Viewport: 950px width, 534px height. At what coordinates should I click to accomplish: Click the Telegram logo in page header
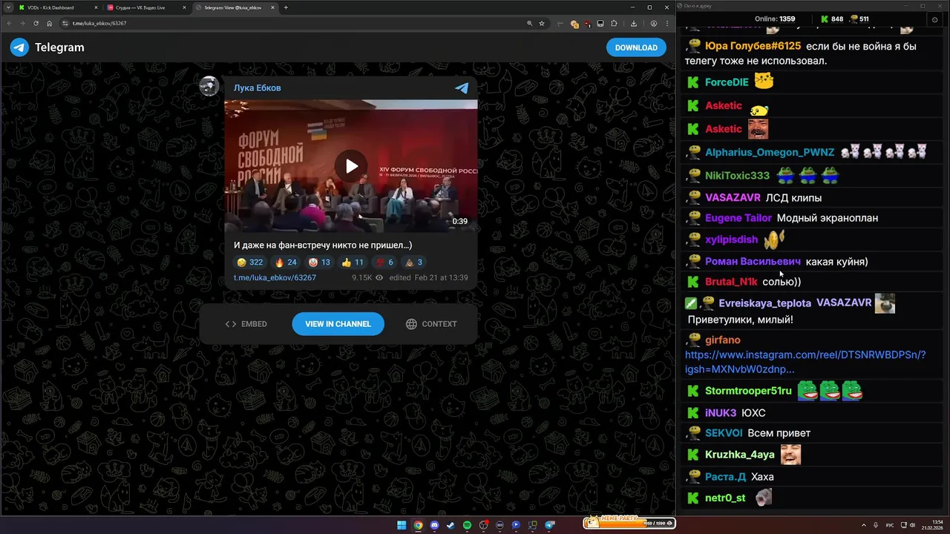(19, 47)
